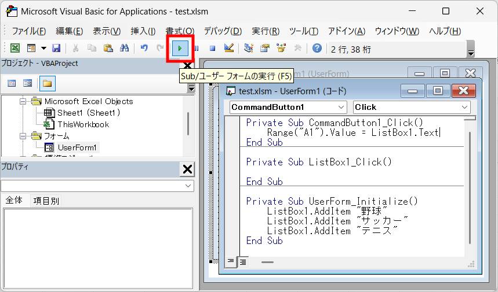The image size is (498, 292).
Task: Open Object Browser toolbar icon
Action: (281, 48)
